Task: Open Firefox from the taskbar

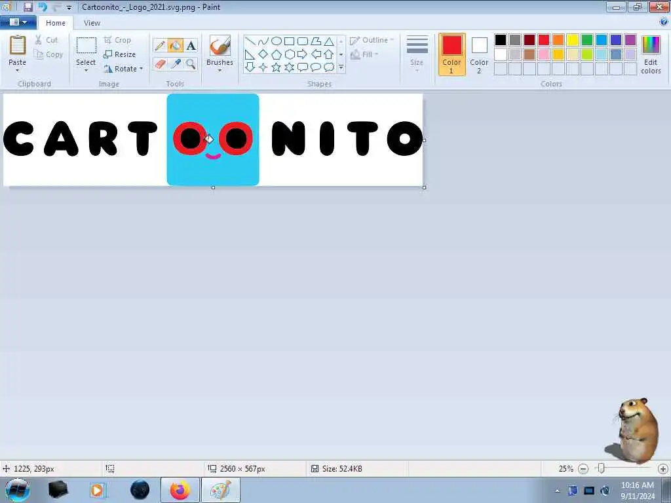Action: (180, 490)
